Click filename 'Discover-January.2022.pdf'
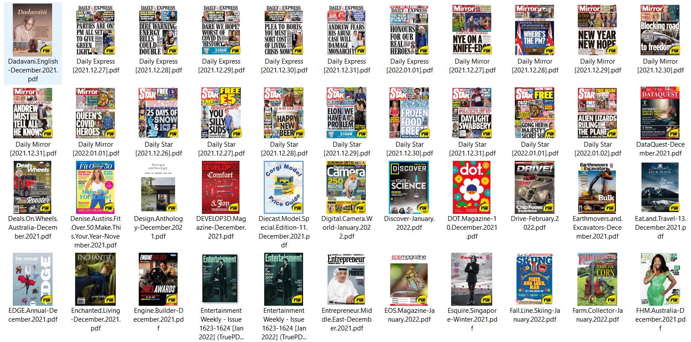 tap(409, 223)
